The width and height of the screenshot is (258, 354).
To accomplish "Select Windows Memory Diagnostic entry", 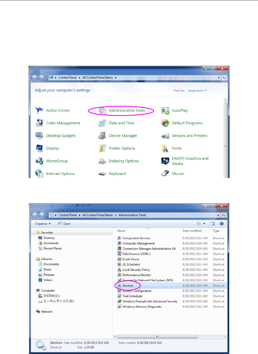I will (x=142, y=307).
